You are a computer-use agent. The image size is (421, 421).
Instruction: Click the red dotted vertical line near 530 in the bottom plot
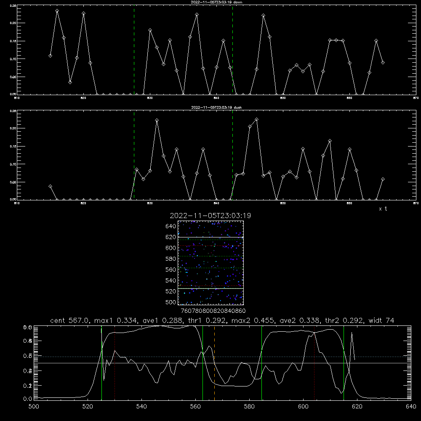pyautogui.click(x=115, y=363)
